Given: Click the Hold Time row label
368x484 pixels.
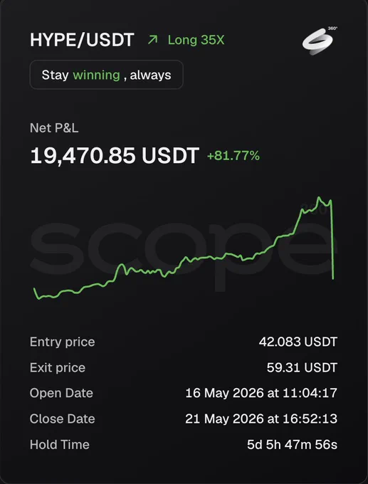Looking at the screenshot, I should (60, 445).
